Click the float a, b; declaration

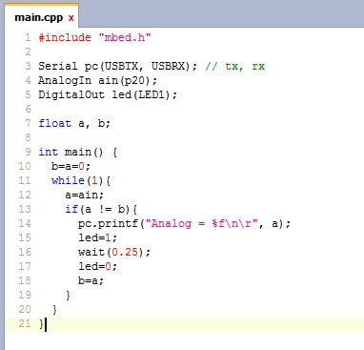pos(74,123)
